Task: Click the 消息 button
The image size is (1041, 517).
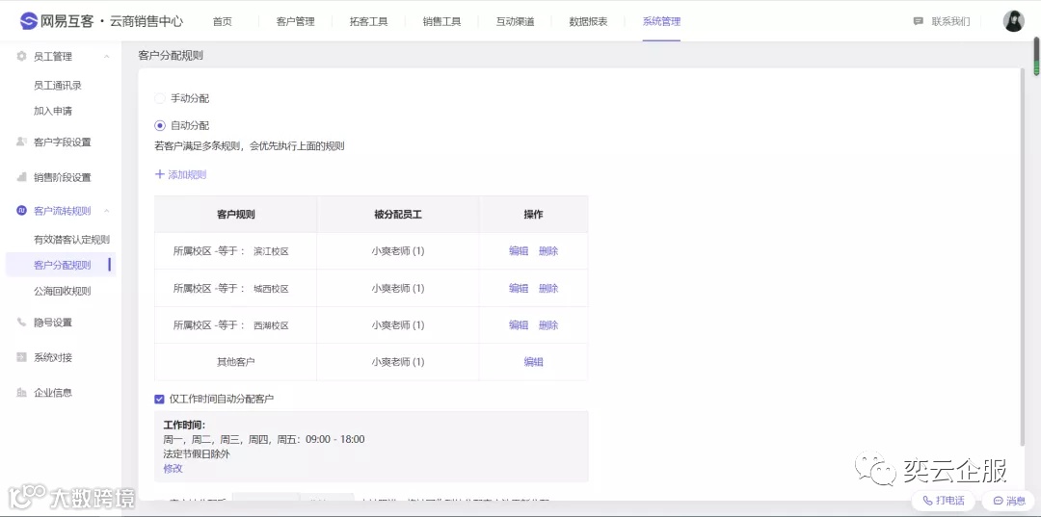Action: [1008, 501]
